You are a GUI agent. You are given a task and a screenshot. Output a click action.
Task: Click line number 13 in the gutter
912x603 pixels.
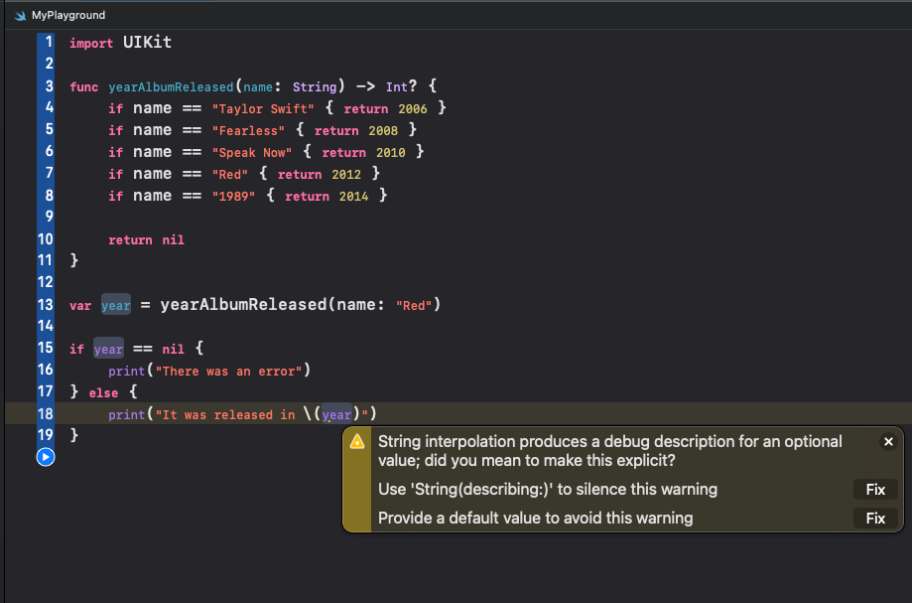[x=46, y=304]
